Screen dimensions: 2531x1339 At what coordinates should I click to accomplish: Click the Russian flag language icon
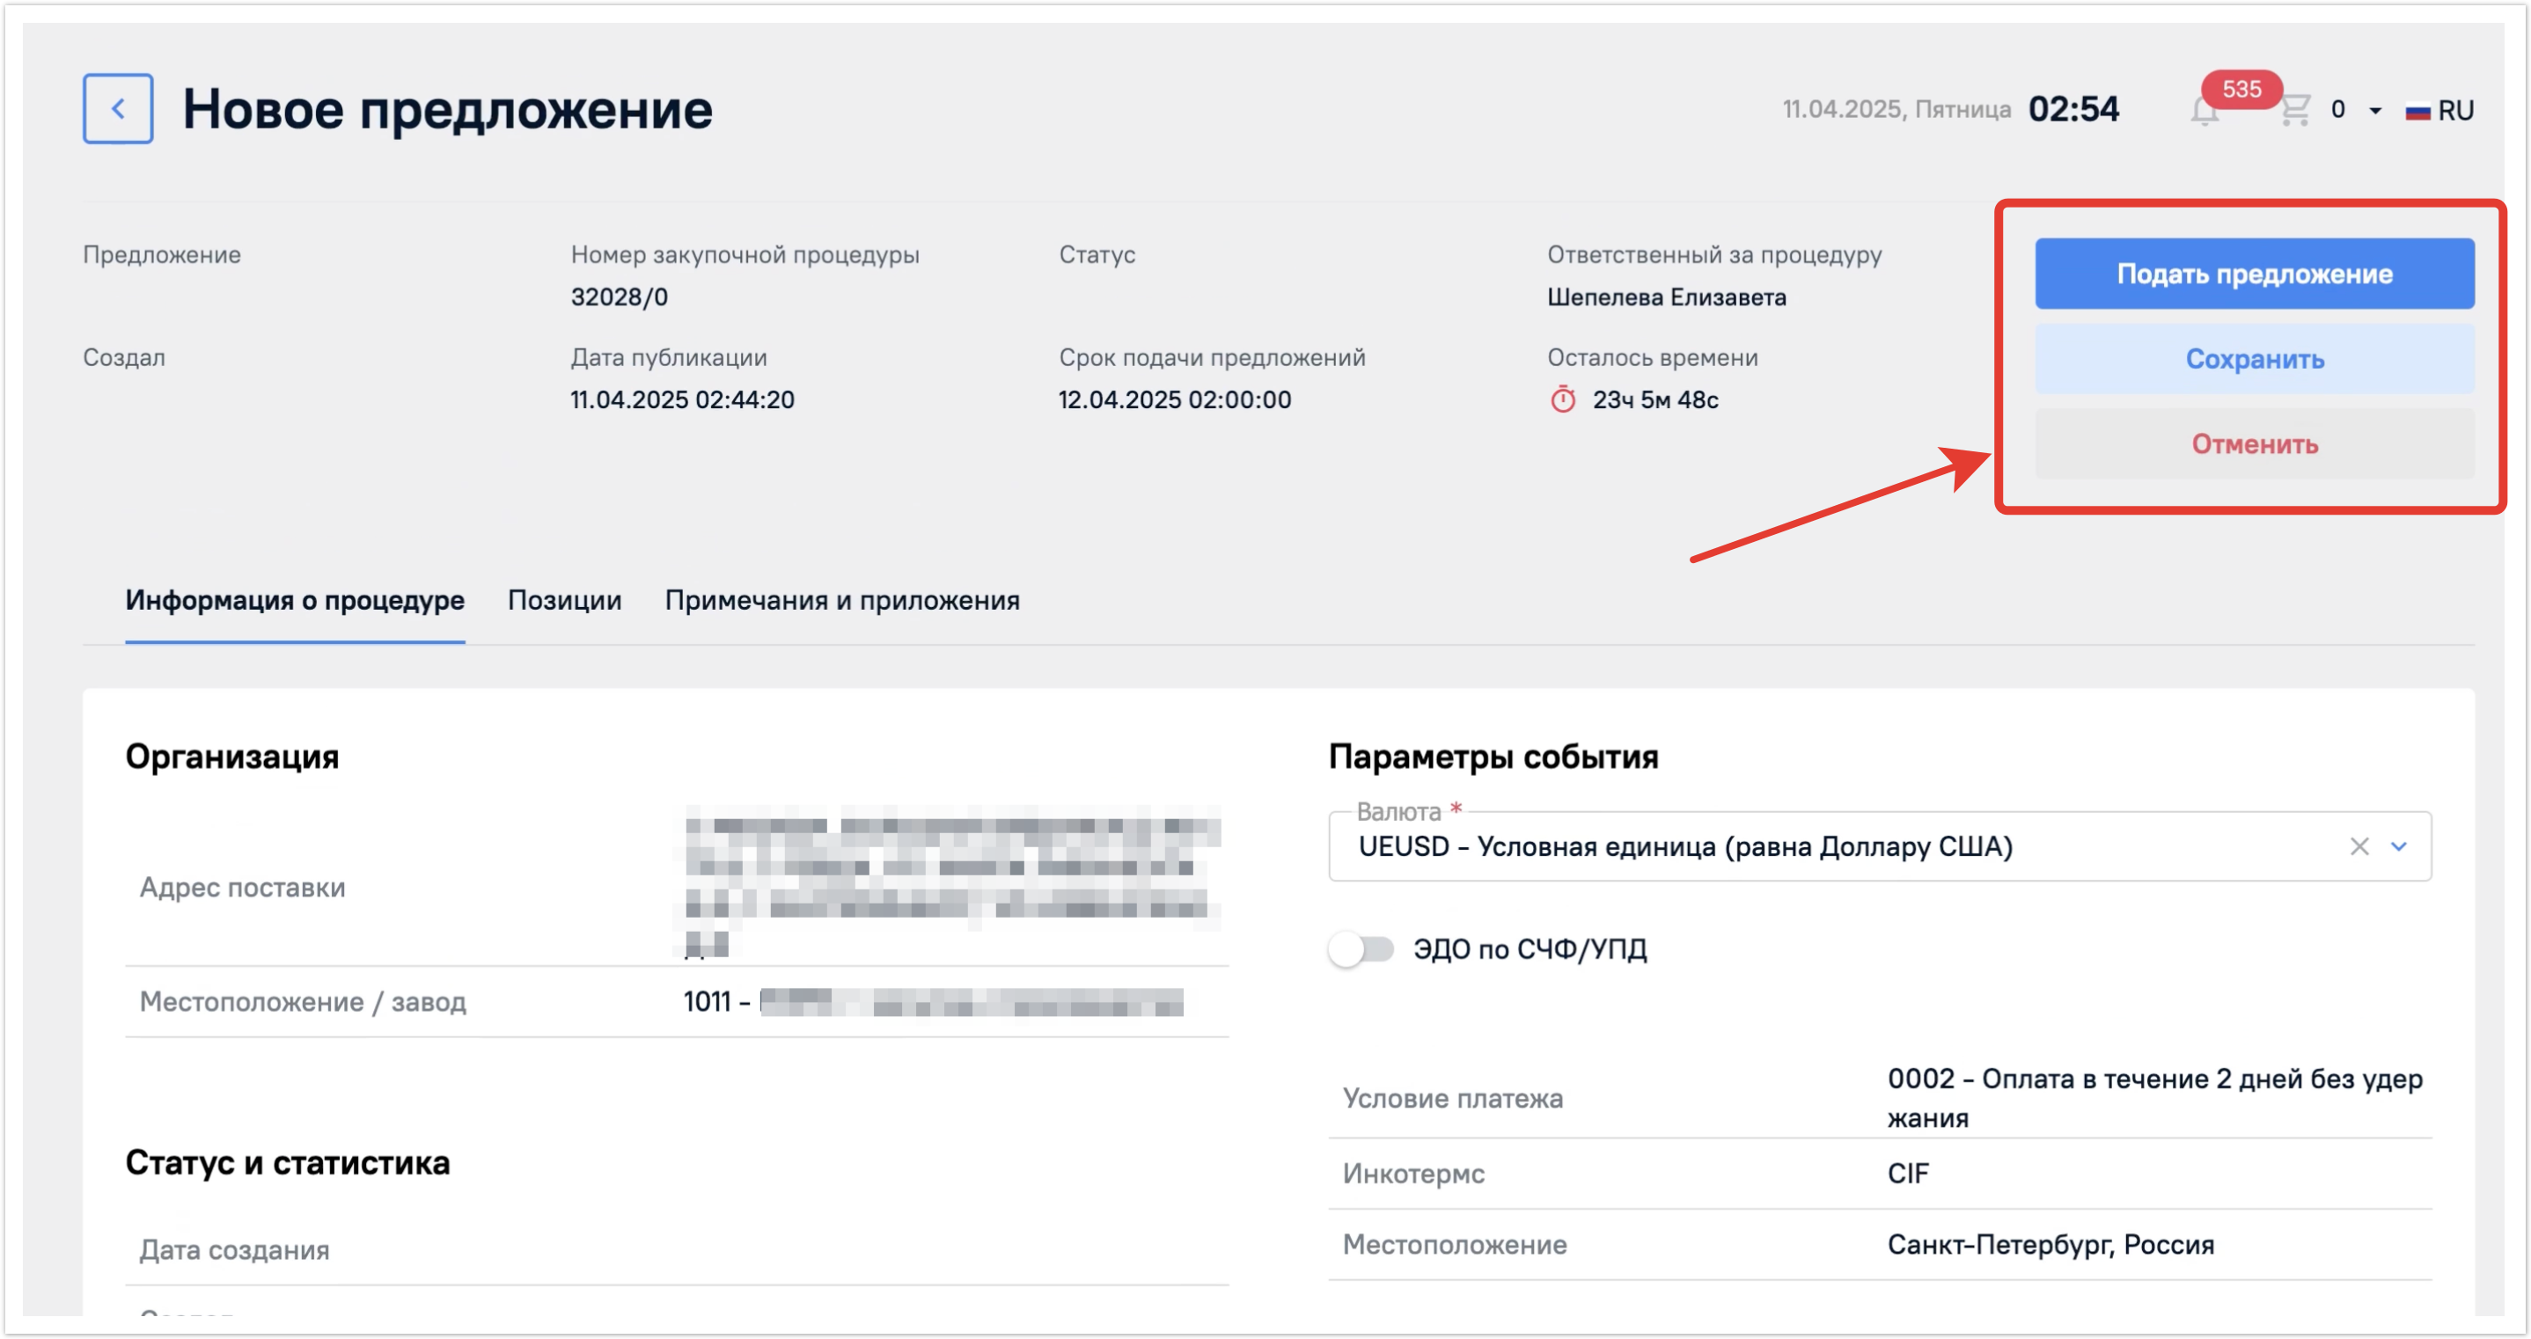coord(2417,111)
